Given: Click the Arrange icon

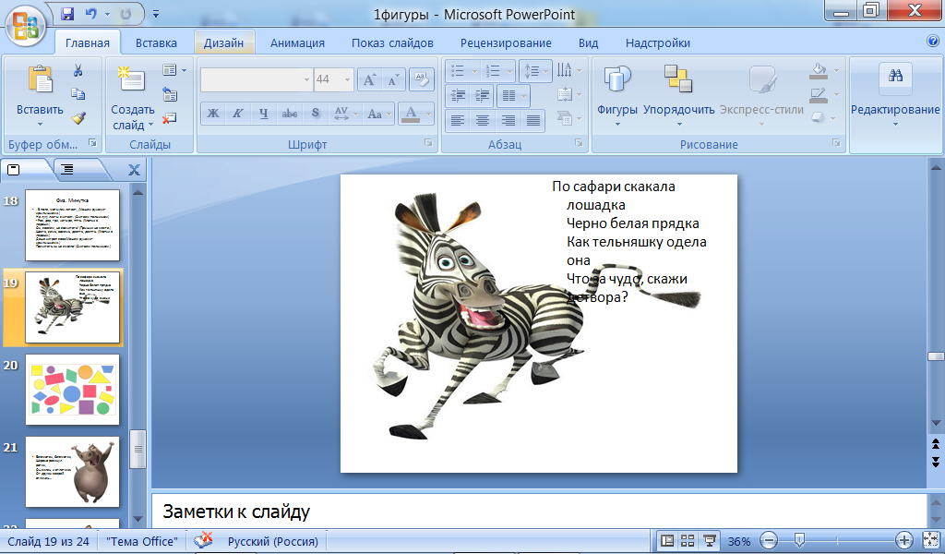Looking at the screenshot, I should point(678,79).
